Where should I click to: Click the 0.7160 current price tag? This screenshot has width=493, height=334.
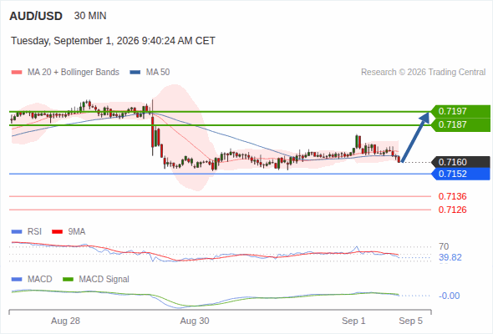460,162
